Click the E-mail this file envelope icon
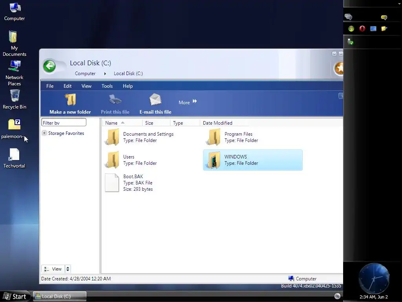This screenshot has height=302, width=402. coord(155,100)
